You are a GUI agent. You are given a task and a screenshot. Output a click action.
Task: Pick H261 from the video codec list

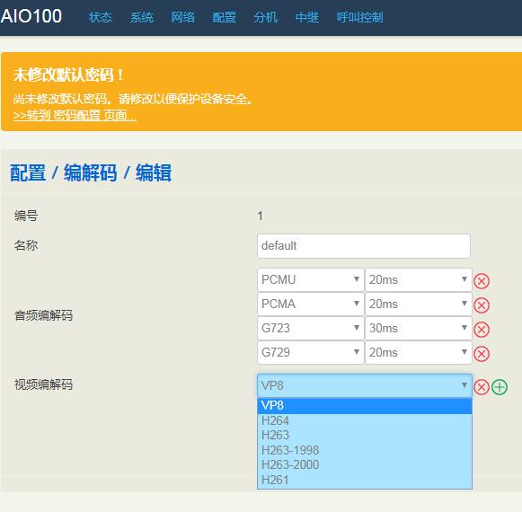365,480
